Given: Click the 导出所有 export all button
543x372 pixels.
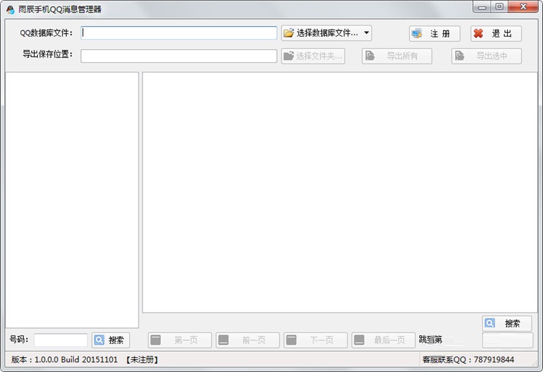Looking at the screenshot, I should tap(397, 56).
